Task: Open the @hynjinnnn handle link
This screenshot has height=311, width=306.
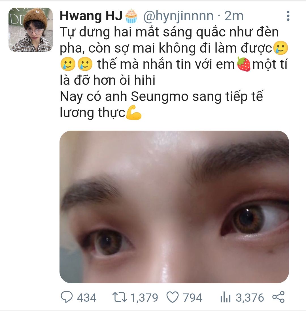Action: [x=178, y=16]
